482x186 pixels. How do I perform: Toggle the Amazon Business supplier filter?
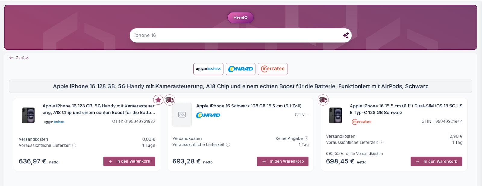click(208, 69)
